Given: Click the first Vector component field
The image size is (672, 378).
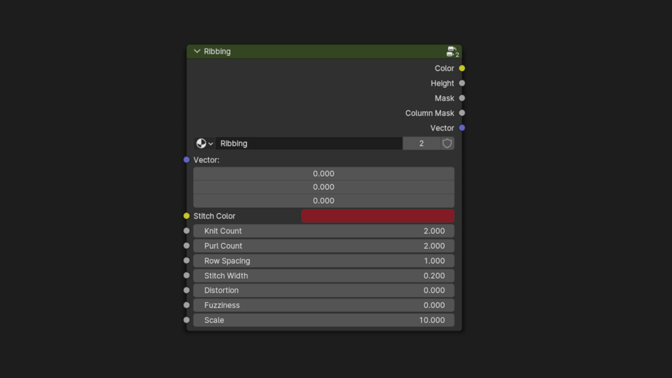Looking at the screenshot, I should pos(324,173).
